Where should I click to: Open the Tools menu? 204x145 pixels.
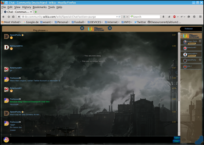[52, 7]
